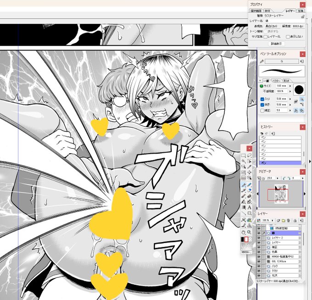This screenshot has width=312, height=300.
Task: Click the tone pattern preview in toolbox
Action: (x=246, y=246)
